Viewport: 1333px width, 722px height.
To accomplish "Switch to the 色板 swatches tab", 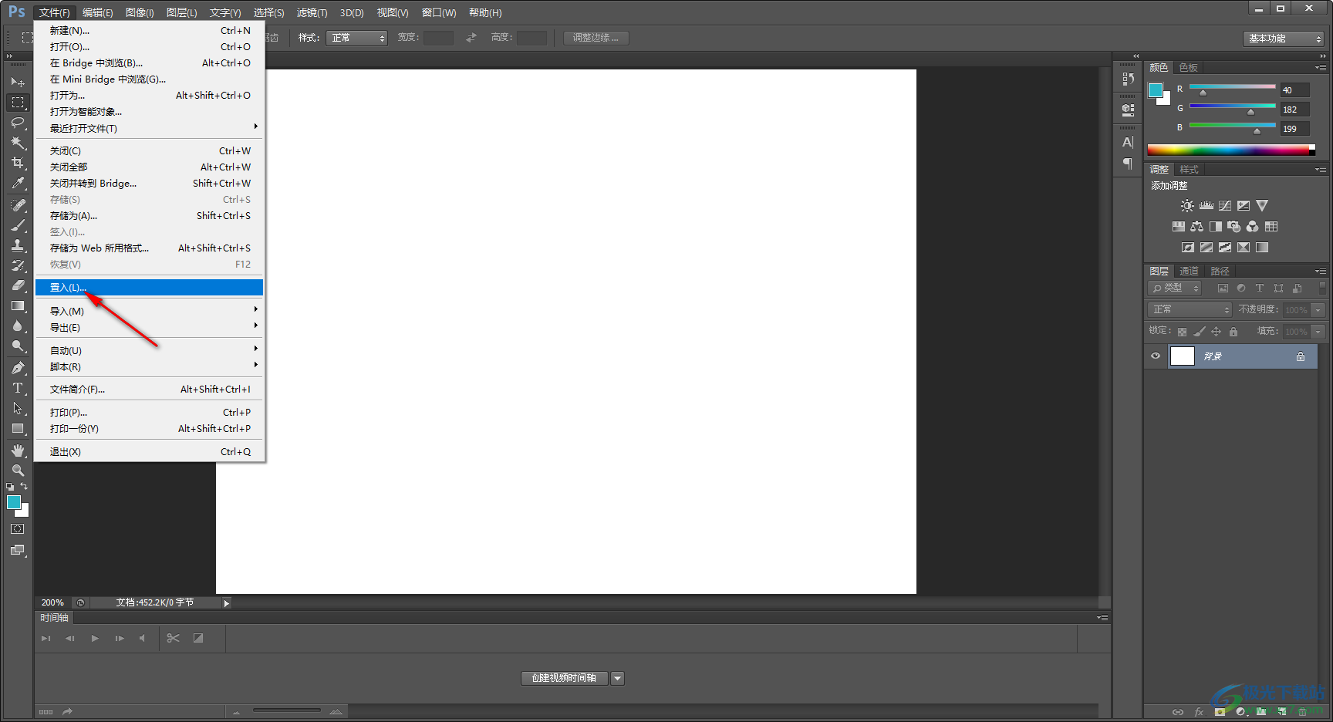I will point(1188,67).
